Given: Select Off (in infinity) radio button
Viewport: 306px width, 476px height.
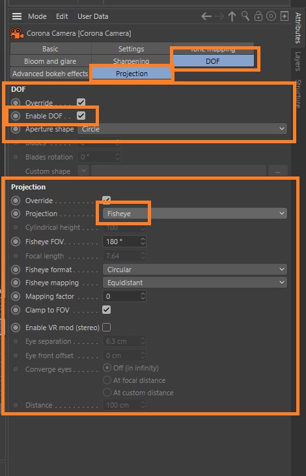Looking at the screenshot, I should coord(107,368).
